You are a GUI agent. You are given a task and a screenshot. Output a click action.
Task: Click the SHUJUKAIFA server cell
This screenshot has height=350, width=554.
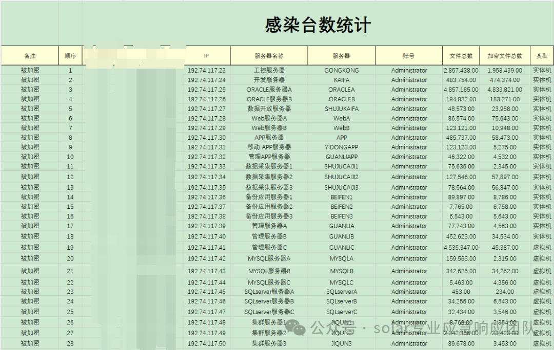click(x=342, y=108)
